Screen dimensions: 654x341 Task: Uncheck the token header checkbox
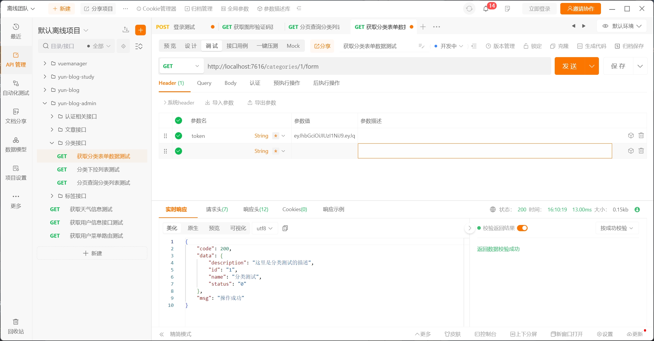(179, 136)
